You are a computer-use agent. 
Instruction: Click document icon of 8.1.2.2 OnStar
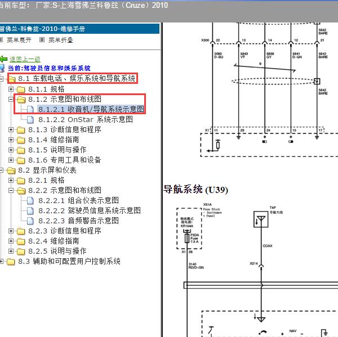point(30,119)
